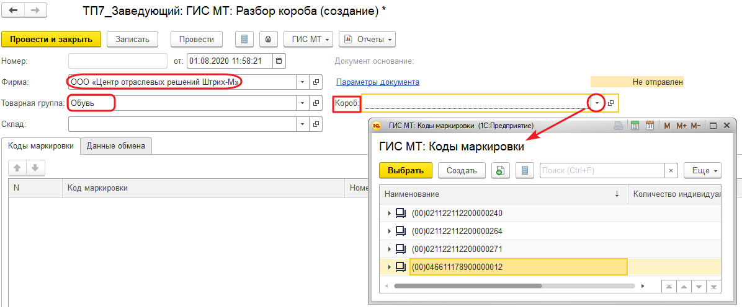Jump to first row with the top arrow
Screen dimensions: 742x307
[x=669, y=287]
